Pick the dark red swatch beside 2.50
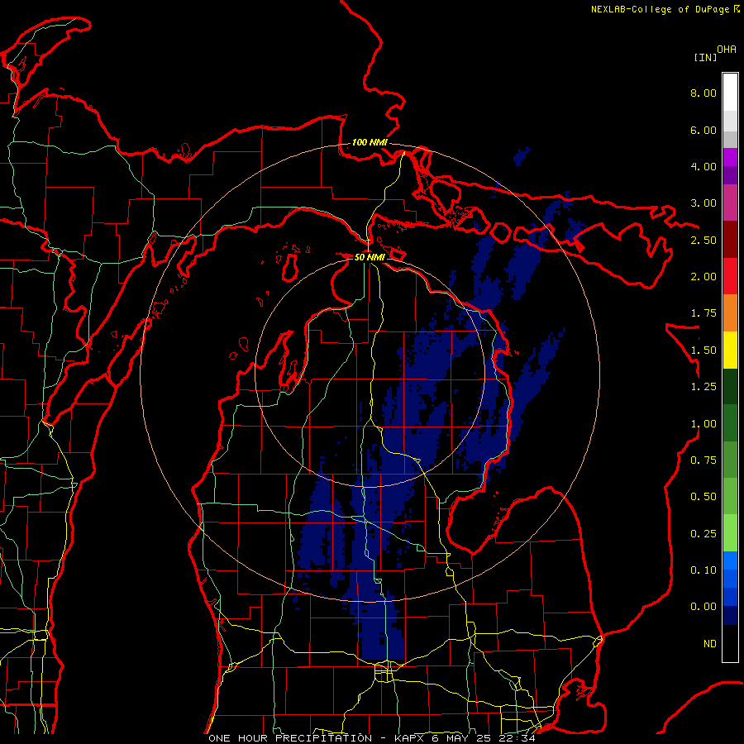Screen dimensions: 744x744 tap(730, 240)
